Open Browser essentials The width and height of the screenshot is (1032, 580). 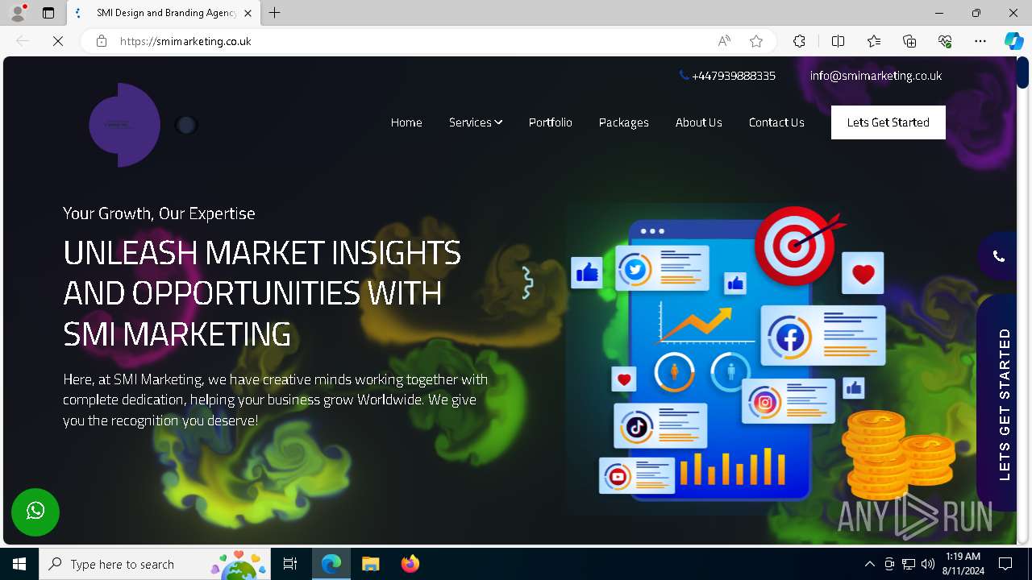point(945,41)
